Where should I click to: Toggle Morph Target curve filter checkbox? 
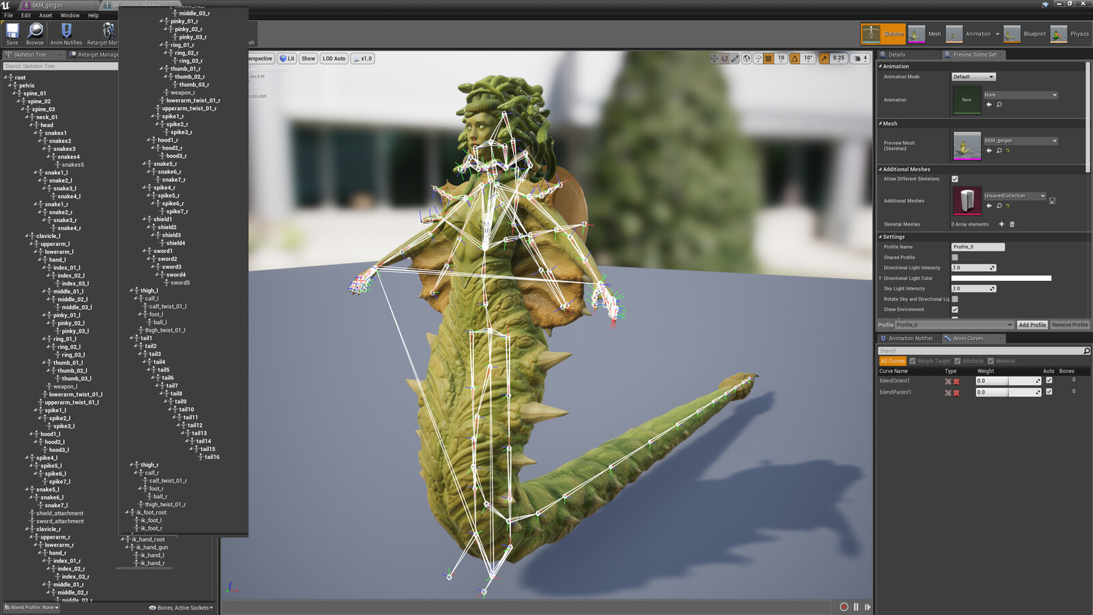pyautogui.click(x=913, y=361)
